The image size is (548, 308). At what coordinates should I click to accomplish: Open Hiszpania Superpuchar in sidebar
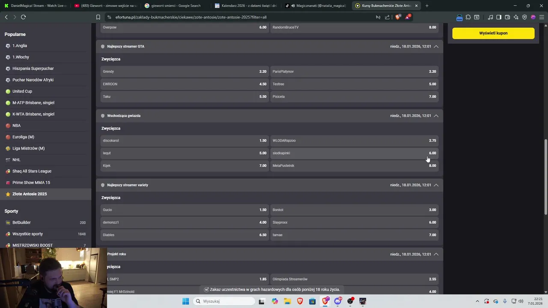pos(45,68)
